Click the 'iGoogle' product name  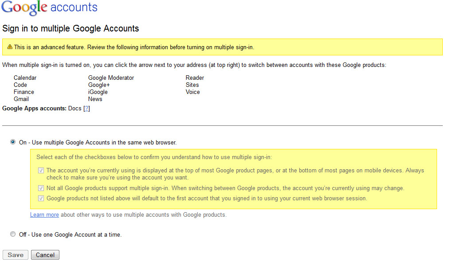click(x=98, y=92)
